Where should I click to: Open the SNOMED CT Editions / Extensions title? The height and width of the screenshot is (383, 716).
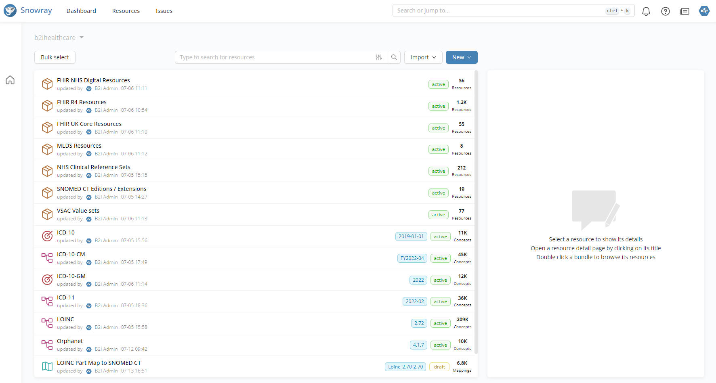[x=101, y=189]
